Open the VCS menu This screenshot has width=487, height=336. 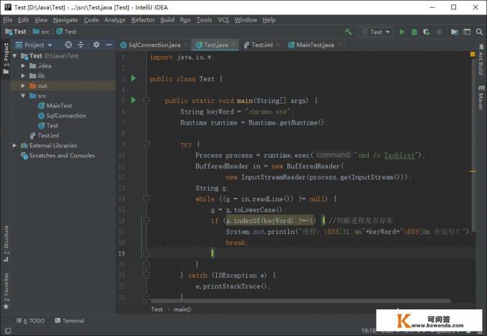click(x=223, y=20)
